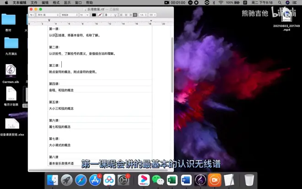The image size is (302, 189).
Task: Open the 编辑 menu in menu bar
Action: (x=45, y=2)
